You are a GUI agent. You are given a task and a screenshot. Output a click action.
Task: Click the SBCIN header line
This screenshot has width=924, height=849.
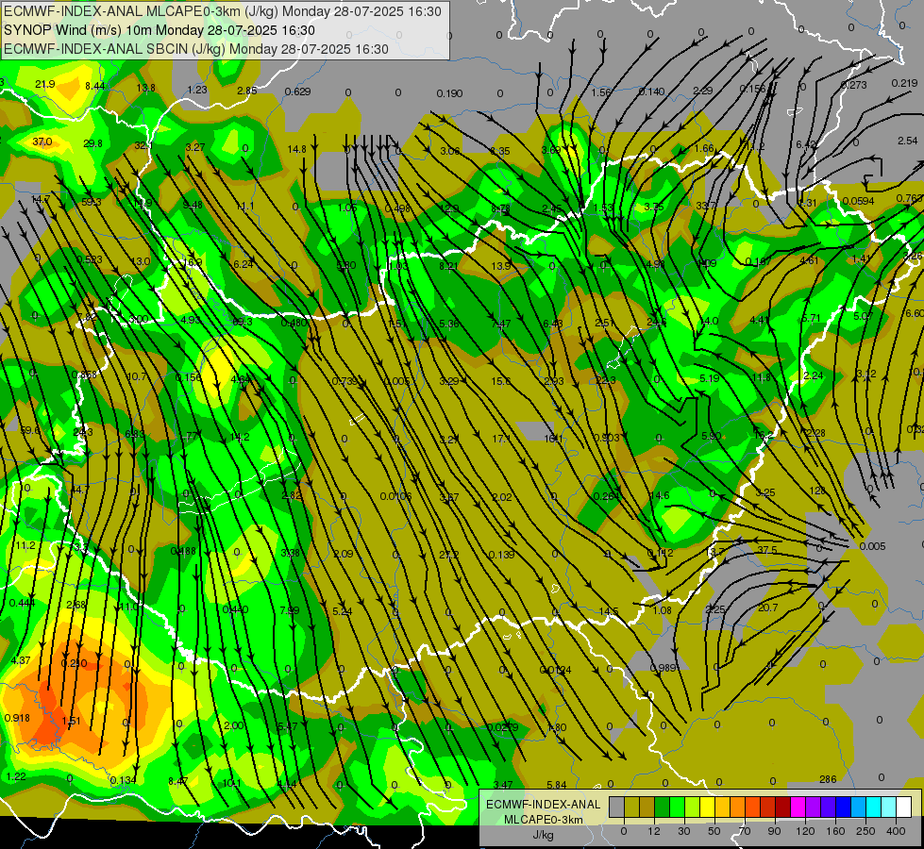pyautogui.click(x=196, y=49)
